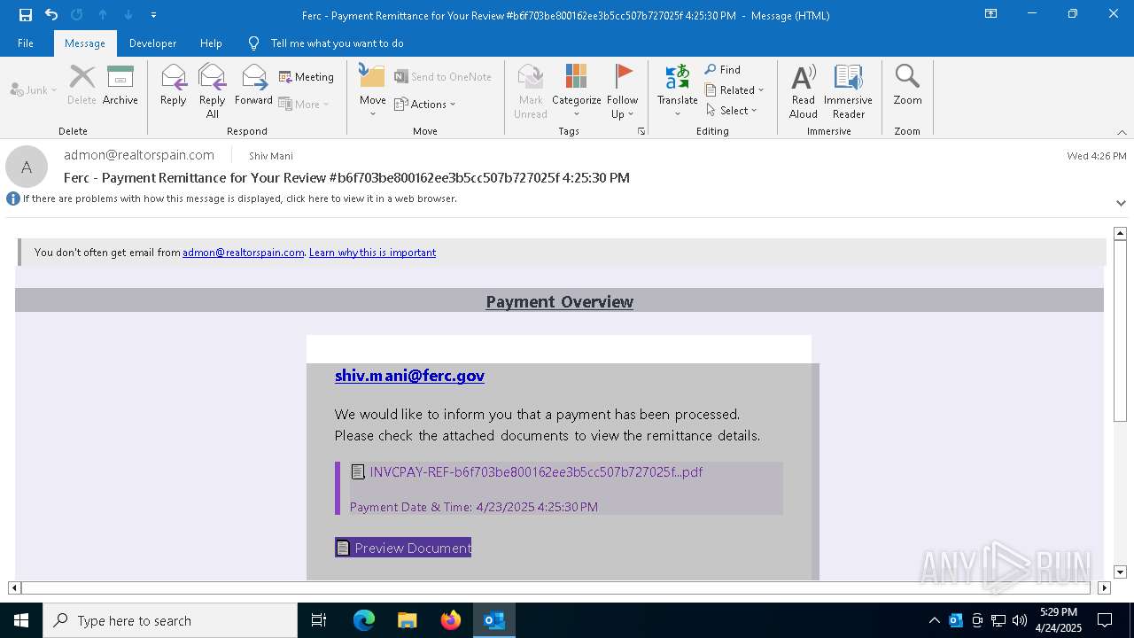Screen dimensions: 1134x638
Task: Launch Immersive Reader
Action: pyautogui.click(x=849, y=90)
